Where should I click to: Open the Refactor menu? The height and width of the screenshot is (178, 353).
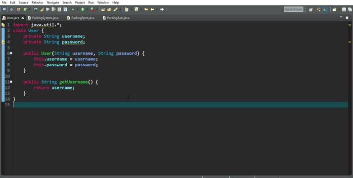point(38,2)
